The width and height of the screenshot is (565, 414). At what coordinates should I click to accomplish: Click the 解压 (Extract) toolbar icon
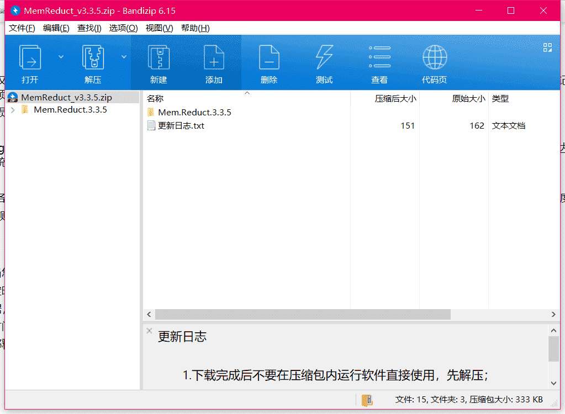click(93, 57)
